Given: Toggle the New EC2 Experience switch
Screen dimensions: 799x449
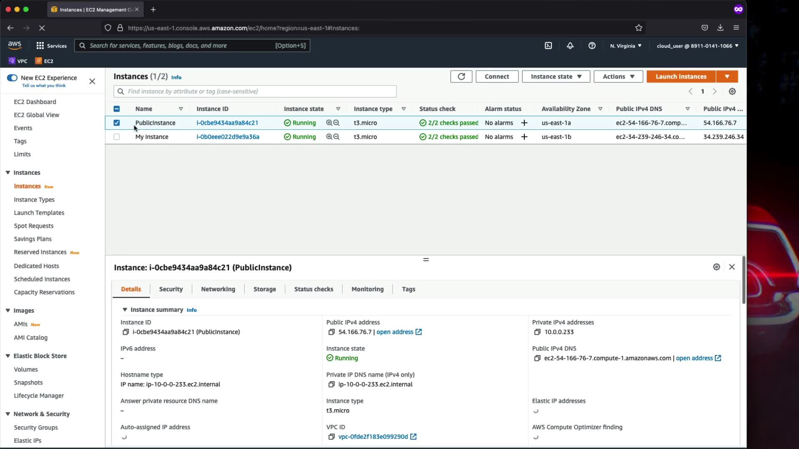Looking at the screenshot, I should (x=12, y=78).
